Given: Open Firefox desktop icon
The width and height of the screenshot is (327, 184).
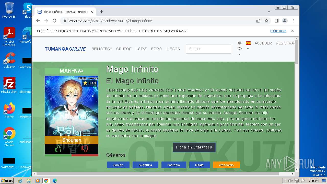Looking at the screenshot, I should pos(9,110).
